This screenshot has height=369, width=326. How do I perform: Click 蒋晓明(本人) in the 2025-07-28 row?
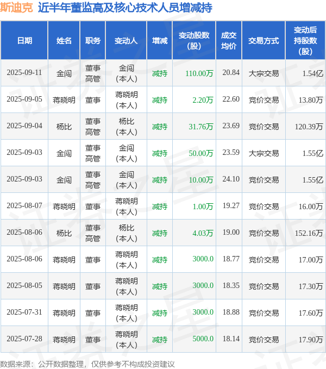[126, 340]
